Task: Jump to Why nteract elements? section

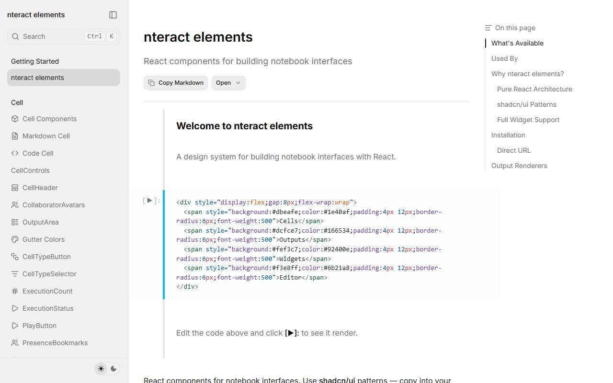Action: 527,74
